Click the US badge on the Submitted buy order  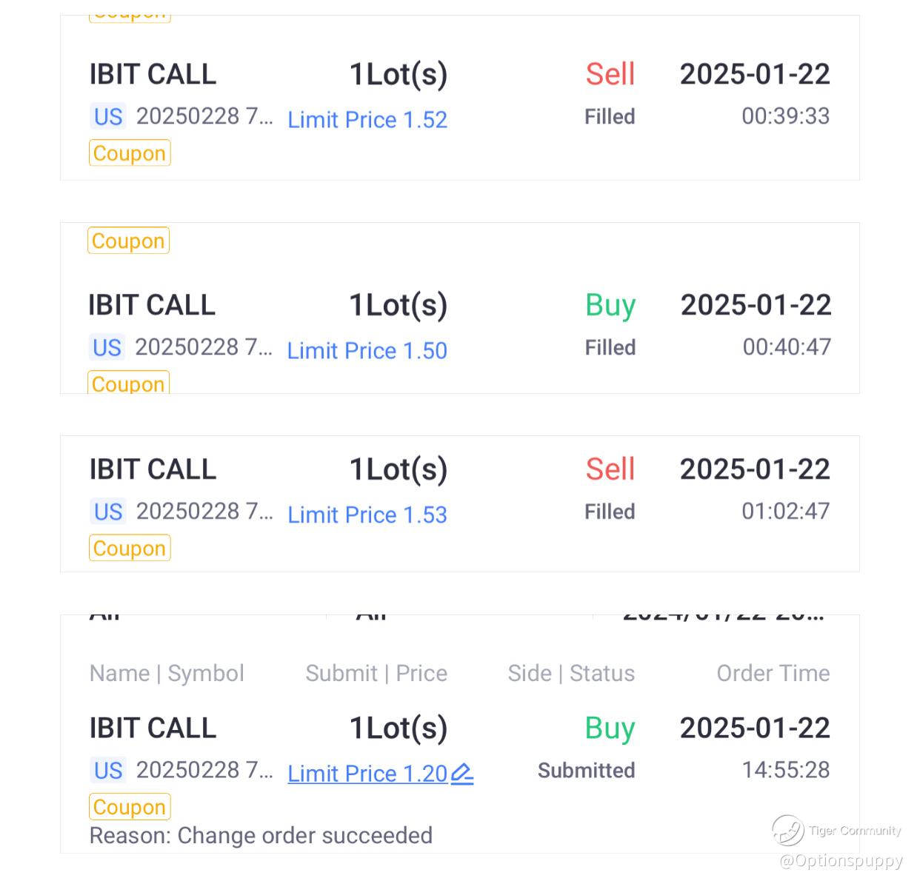pos(108,771)
